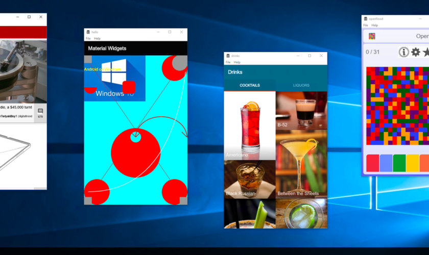429x255 pixels.
Task: Click the openflood app logo icon
Action: point(372,36)
